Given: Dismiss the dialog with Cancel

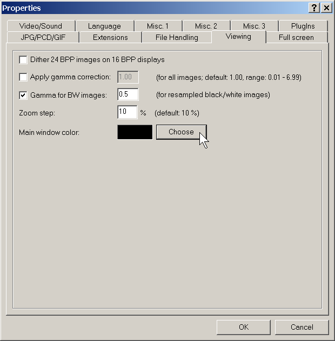Looking at the screenshot, I should click(x=301, y=327).
